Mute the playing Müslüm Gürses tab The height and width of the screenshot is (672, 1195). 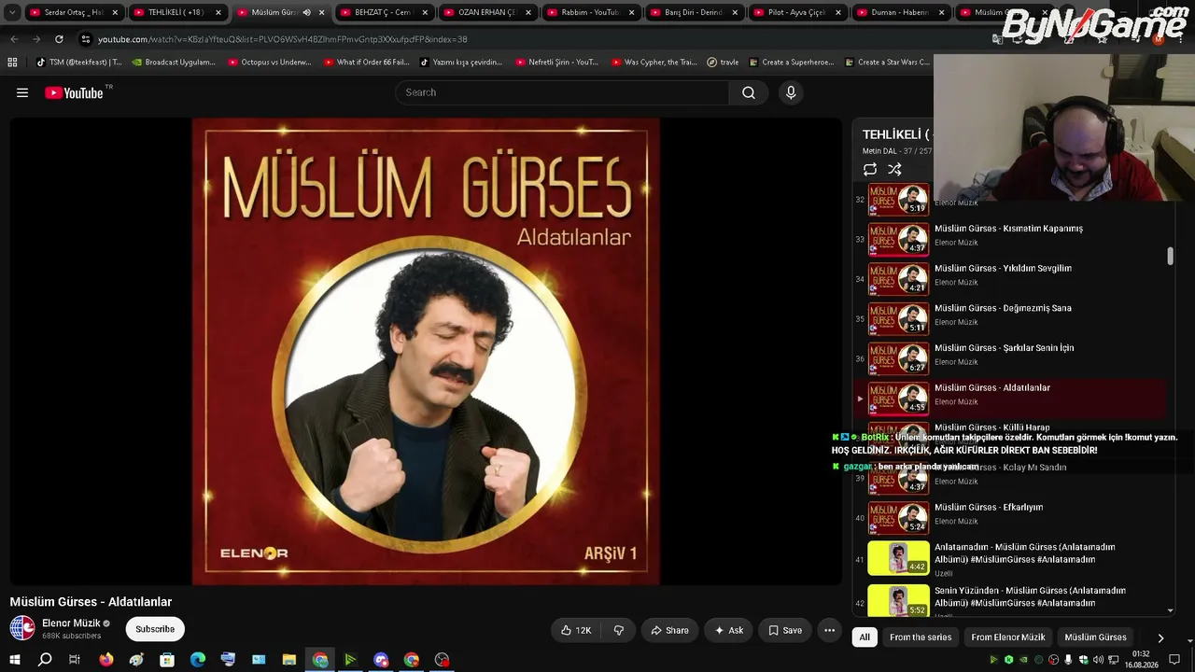pos(306,12)
